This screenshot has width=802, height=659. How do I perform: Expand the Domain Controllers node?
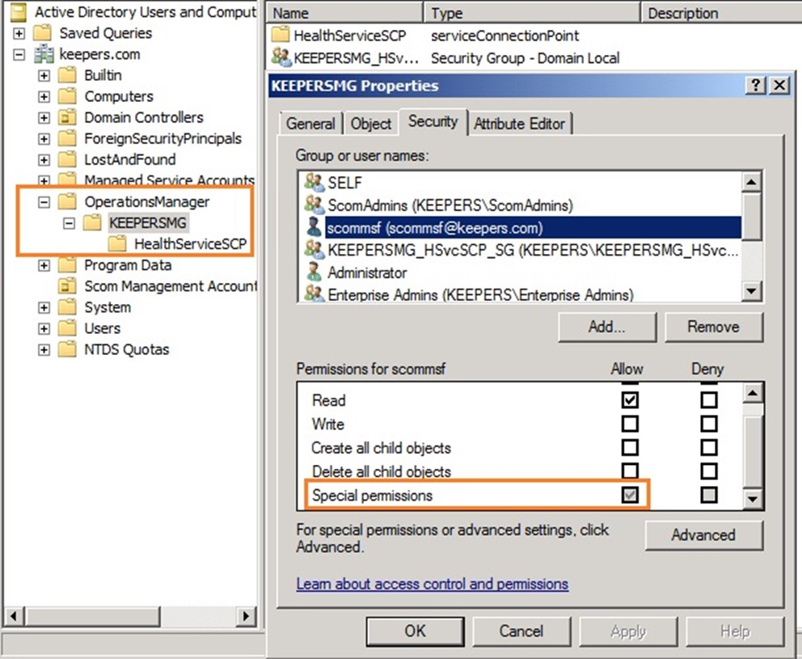44,117
